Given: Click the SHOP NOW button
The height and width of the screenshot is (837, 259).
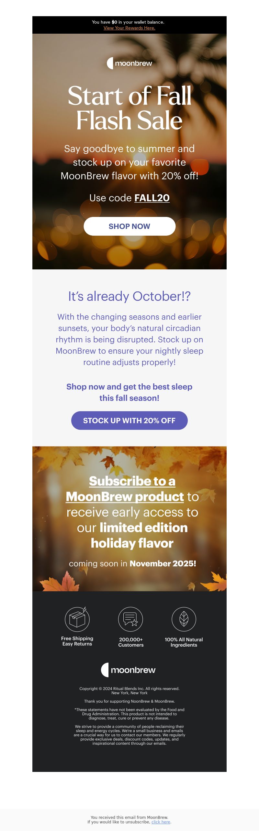Looking at the screenshot, I should pos(129,226).
